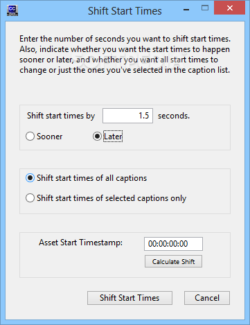Select the Later radio option

(x=107, y=137)
